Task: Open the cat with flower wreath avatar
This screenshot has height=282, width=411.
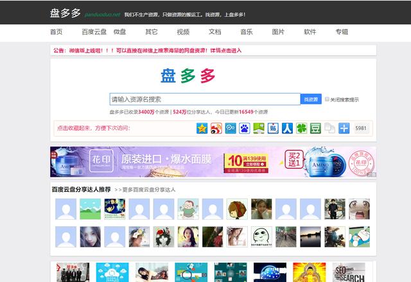Action: (164, 236)
